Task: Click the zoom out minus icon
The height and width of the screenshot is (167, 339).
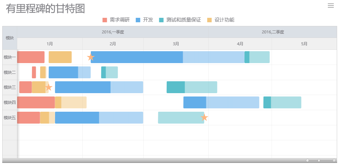Action: pyautogui.click(x=307, y=160)
